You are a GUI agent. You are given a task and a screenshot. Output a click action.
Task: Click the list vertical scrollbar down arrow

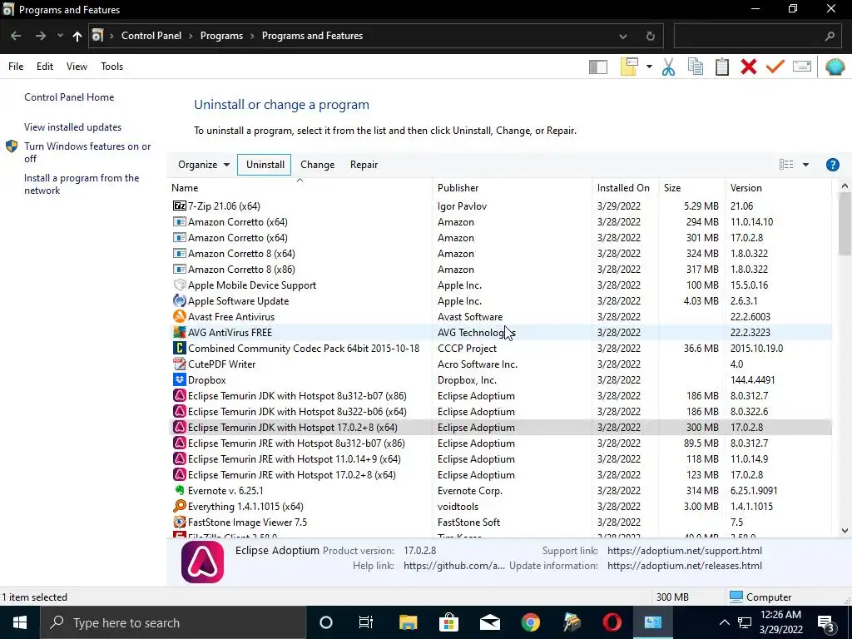845,531
